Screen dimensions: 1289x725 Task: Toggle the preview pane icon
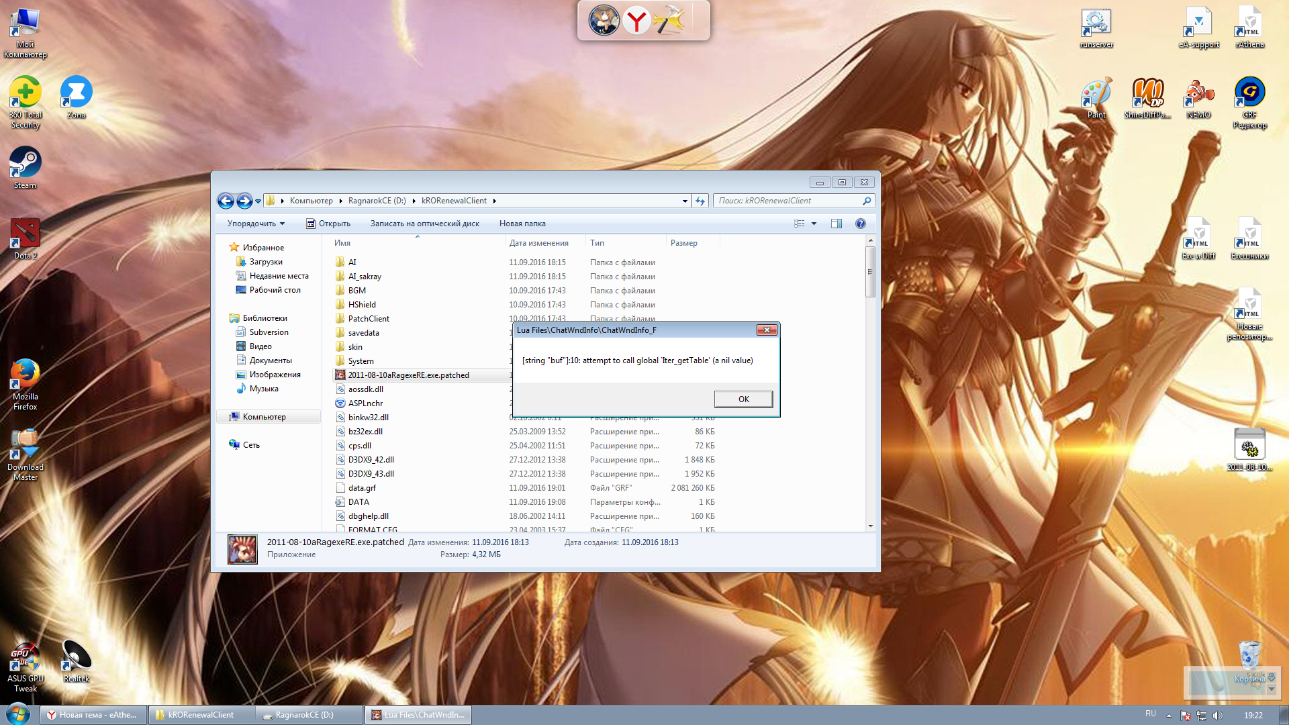point(837,224)
